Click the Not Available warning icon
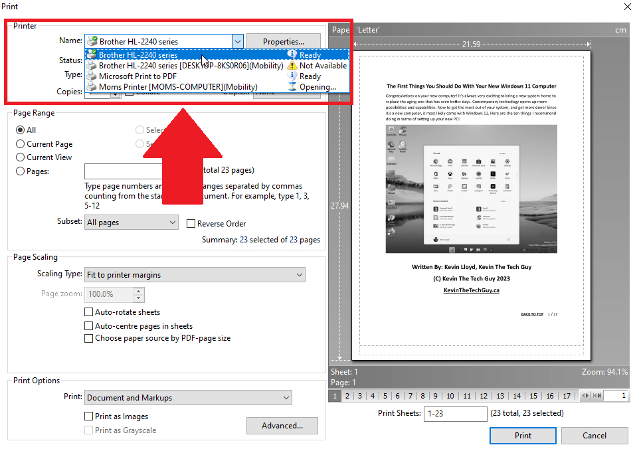 (x=292, y=65)
